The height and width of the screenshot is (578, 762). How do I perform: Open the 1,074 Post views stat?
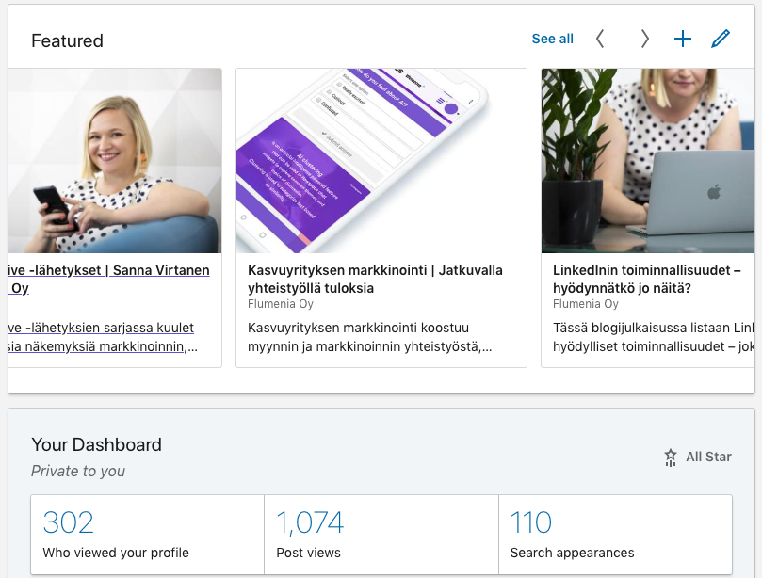point(381,535)
